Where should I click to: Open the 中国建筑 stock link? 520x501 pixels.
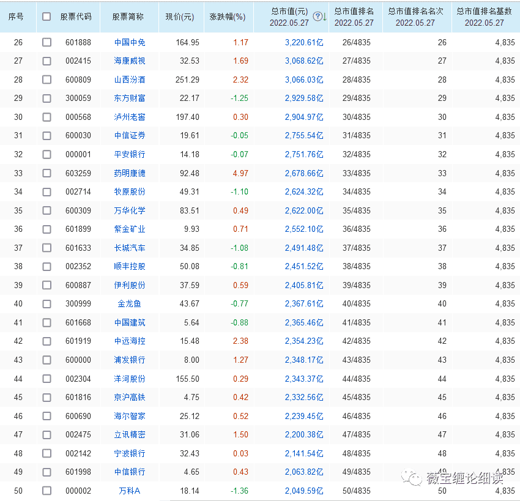click(130, 322)
